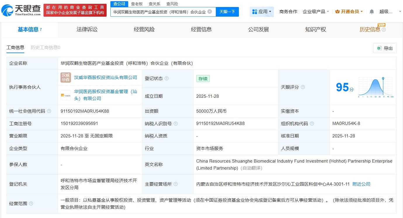
Task: Select the 查风险 navigation tab
Action: click(x=172, y=4)
